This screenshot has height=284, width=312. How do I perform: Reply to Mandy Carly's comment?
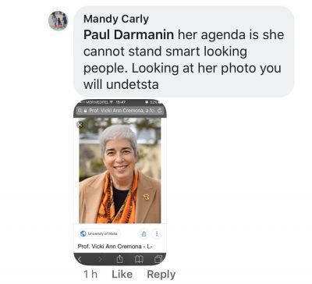coord(161,274)
